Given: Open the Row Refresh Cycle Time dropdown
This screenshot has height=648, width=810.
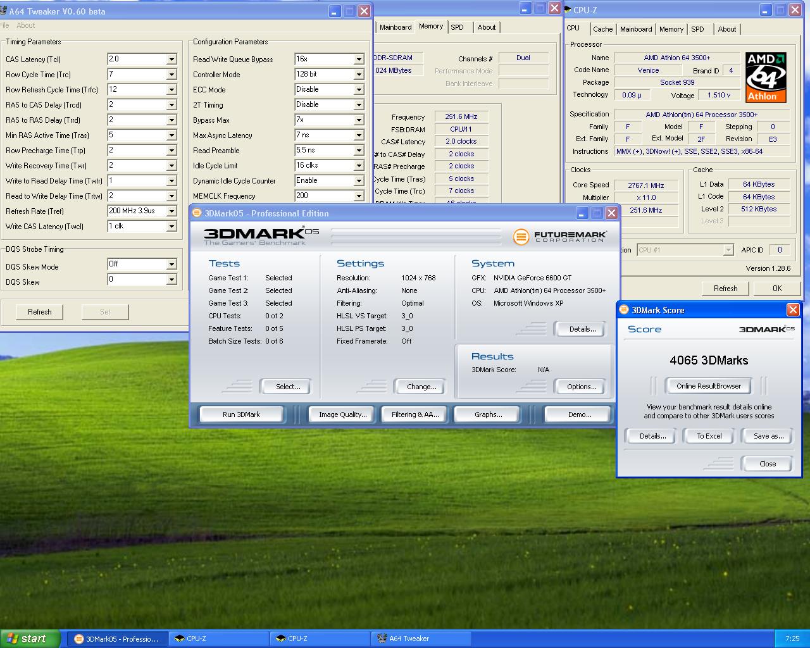Looking at the screenshot, I should (x=171, y=89).
